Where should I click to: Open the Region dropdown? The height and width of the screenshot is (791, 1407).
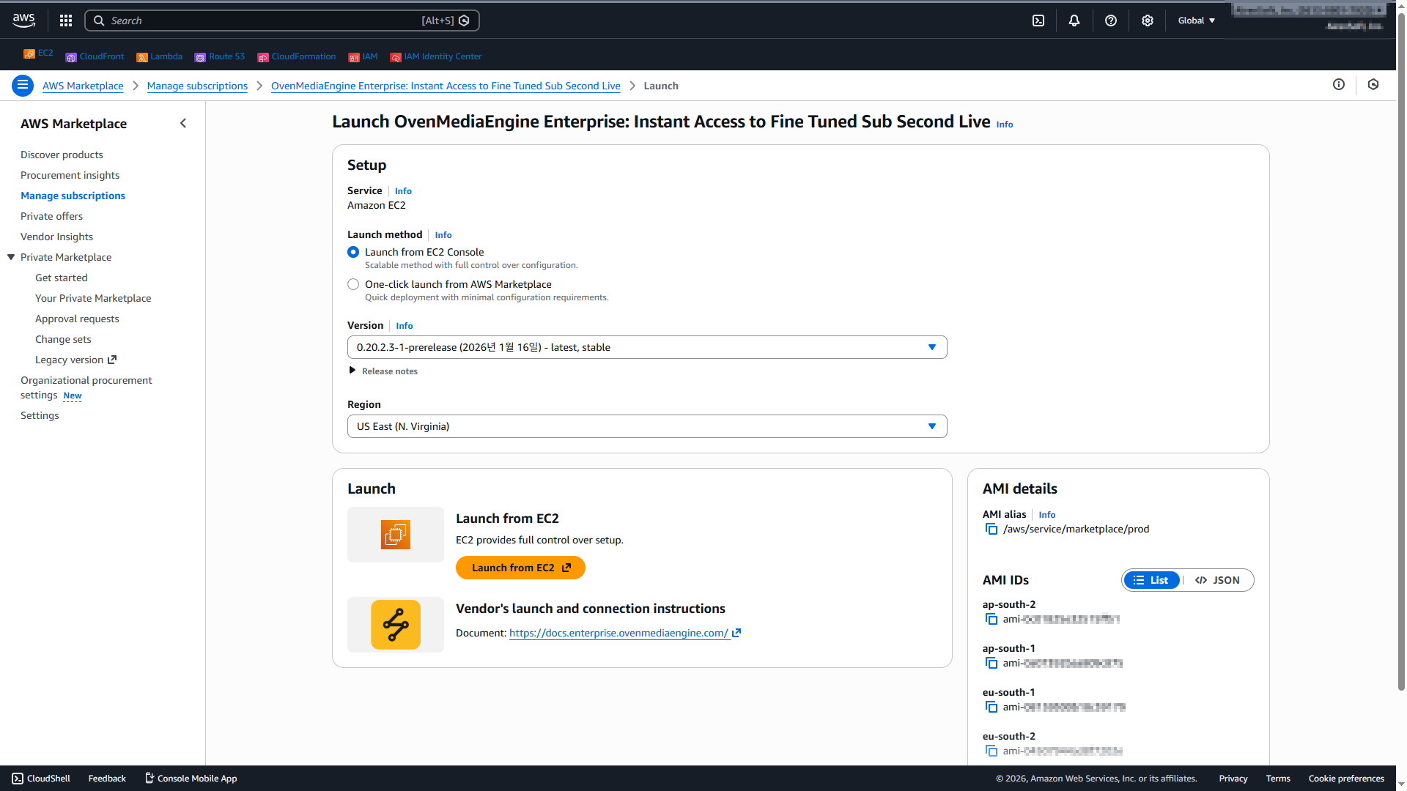646,426
